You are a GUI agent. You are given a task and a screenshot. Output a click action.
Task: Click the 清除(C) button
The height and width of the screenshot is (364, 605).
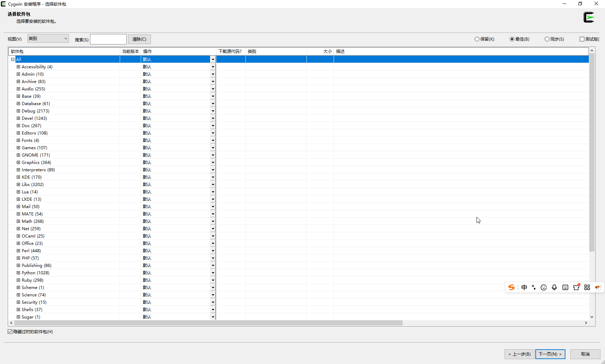pyautogui.click(x=139, y=39)
